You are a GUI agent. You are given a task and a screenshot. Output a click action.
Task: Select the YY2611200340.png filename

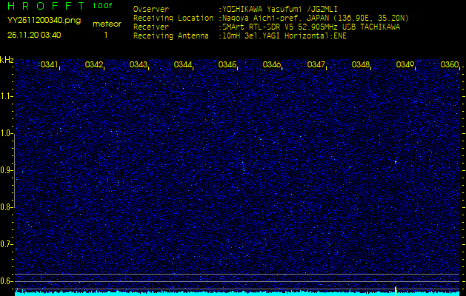click(x=44, y=21)
